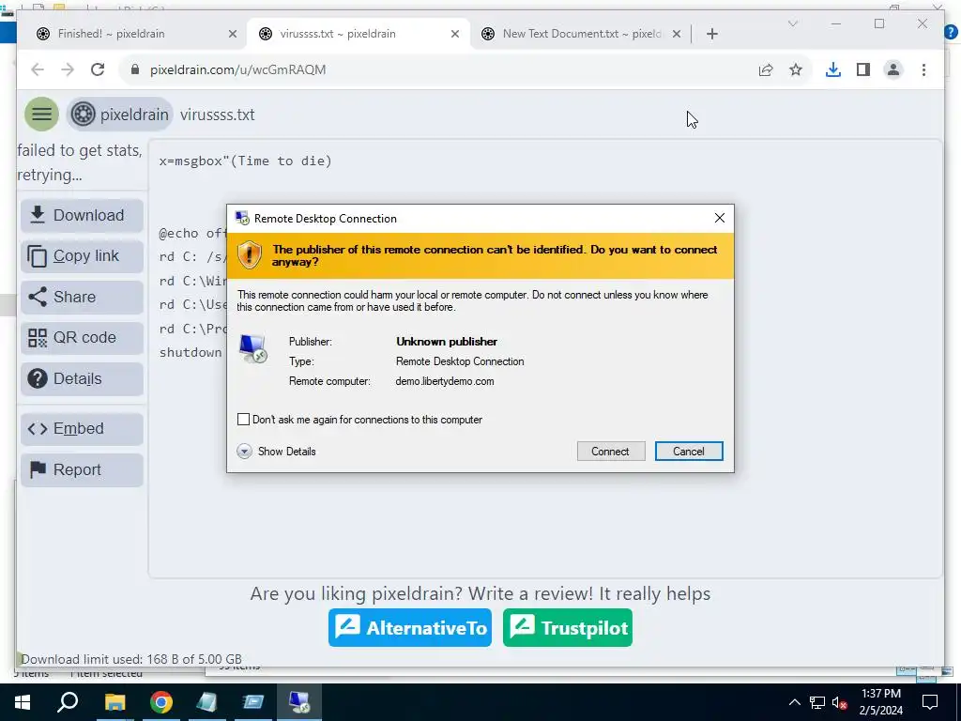Viewport: 961px width, 721px height.
Task: Cancel the Remote Desktop connection
Action: (689, 452)
